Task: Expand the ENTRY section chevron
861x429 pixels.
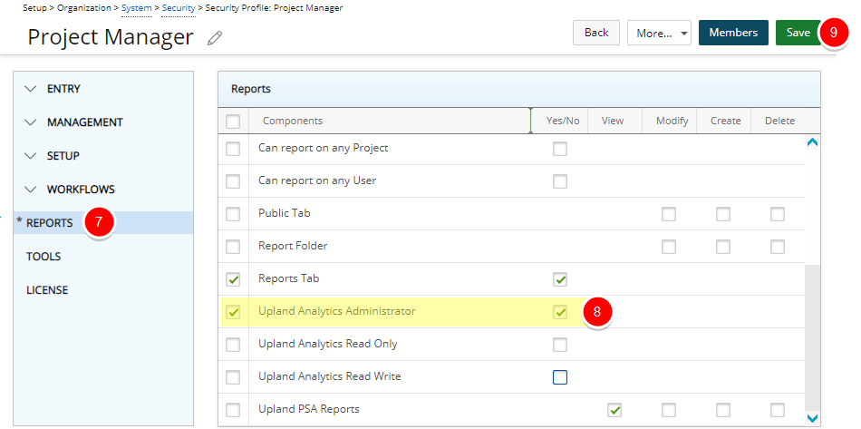Action: pos(32,89)
